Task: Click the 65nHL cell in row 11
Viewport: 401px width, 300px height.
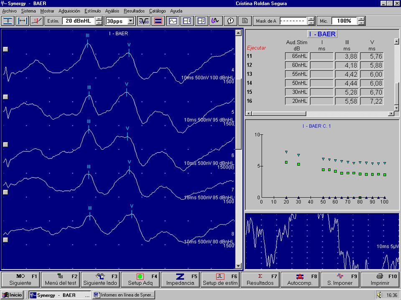Action: tap(297, 56)
